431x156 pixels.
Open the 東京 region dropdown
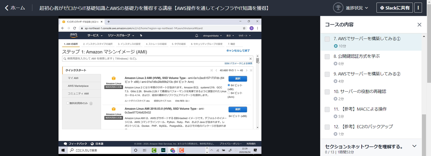(x=231, y=36)
